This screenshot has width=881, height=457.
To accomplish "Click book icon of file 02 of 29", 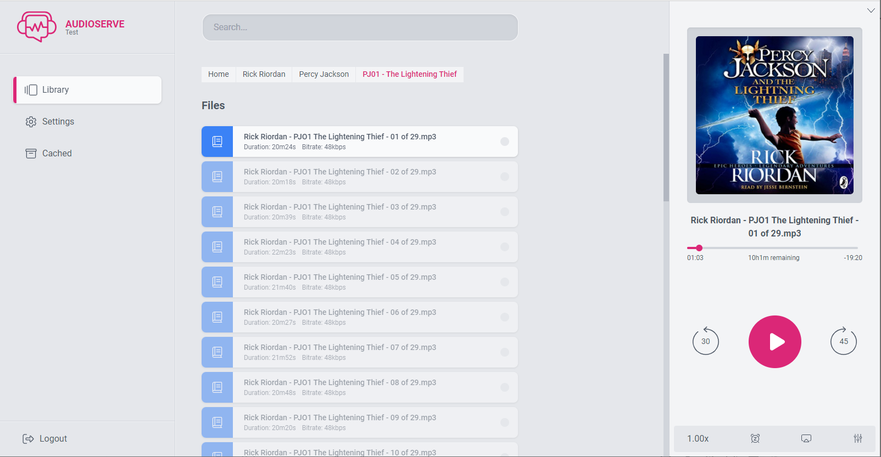I will pos(218,177).
